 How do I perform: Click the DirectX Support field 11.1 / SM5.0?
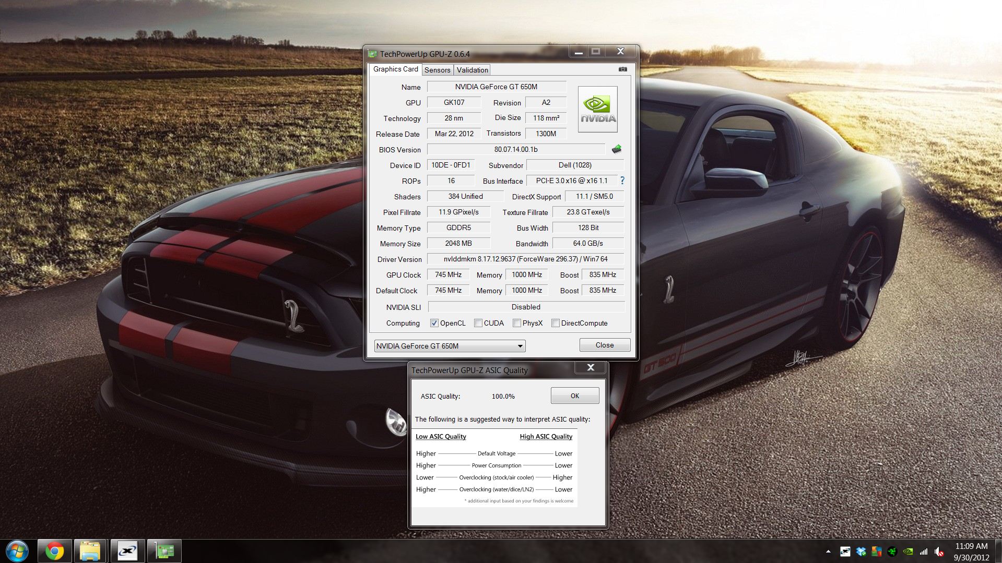point(594,196)
